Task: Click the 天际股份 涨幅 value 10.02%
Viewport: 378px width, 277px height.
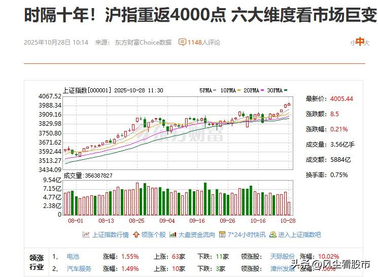Action: 329,257
